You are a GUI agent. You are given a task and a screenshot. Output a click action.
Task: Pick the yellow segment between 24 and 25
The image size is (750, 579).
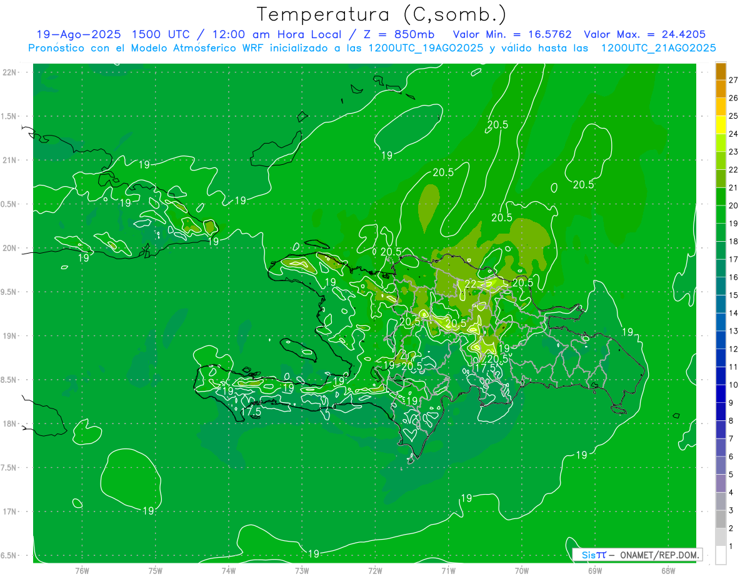[721, 125]
